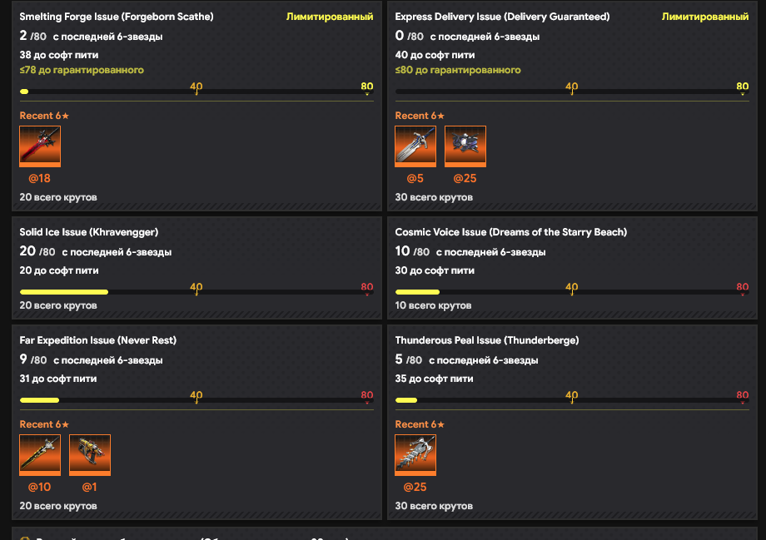Open the Solid Ice Issue (Khravengger) title

(89, 232)
